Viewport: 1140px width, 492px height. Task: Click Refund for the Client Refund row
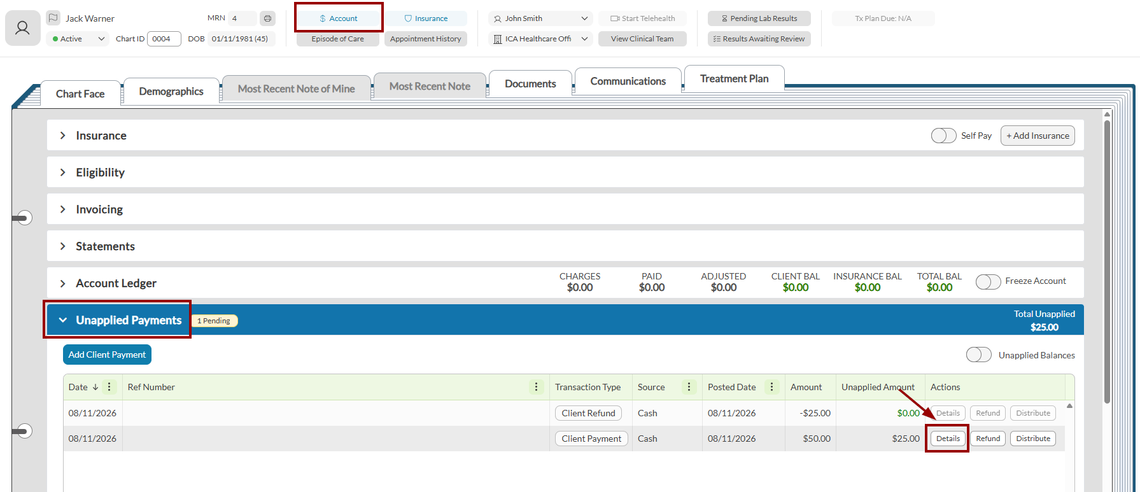988,413
